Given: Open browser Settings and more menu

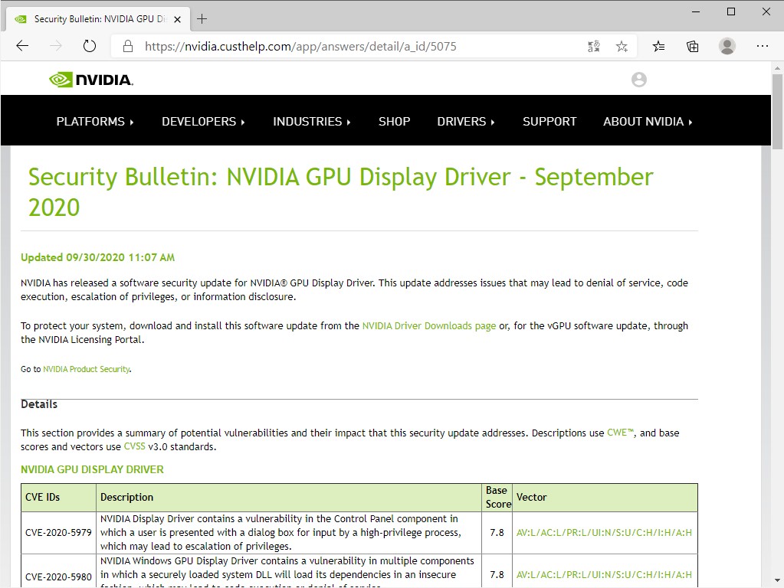Looking at the screenshot, I should pyautogui.click(x=762, y=46).
